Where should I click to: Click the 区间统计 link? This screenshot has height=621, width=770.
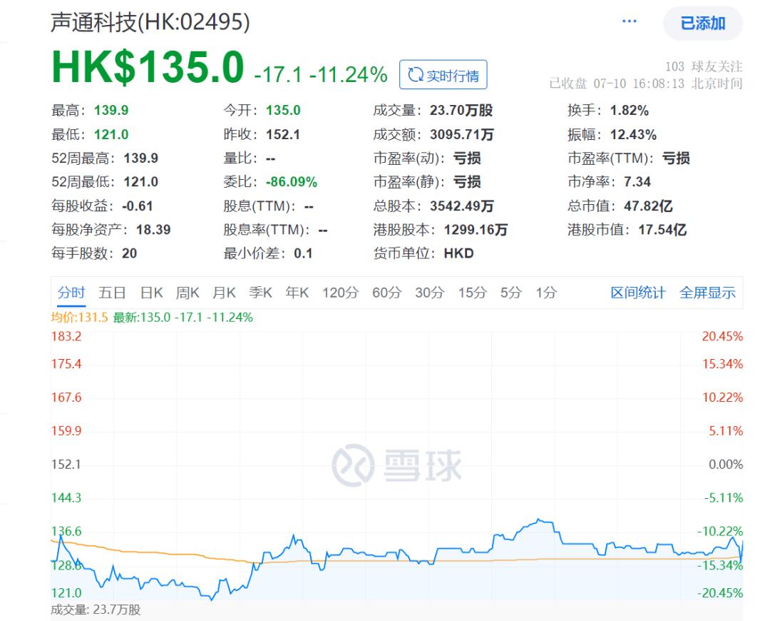(637, 293)
